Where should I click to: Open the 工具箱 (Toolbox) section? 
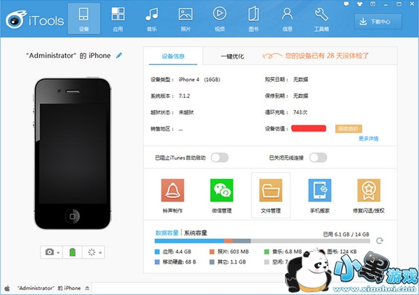[x=321, y=19]
